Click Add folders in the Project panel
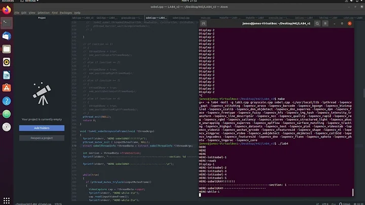 tap(42, 128)
